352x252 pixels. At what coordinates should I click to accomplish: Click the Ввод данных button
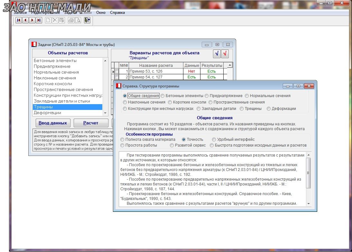coord(53,123)
